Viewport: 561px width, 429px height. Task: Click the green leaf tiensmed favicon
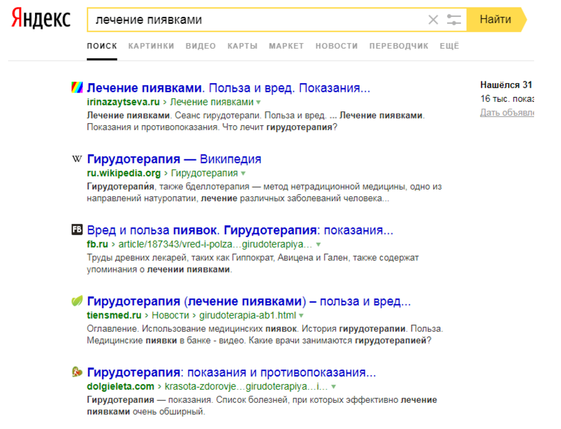pos(77,301)
